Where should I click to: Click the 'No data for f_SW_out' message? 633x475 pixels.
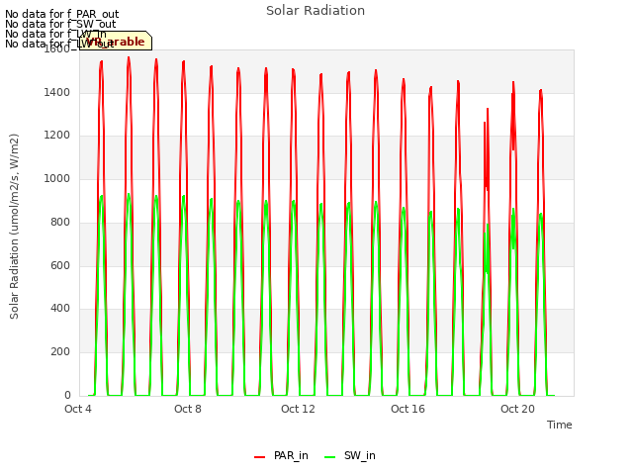[60, 24]
